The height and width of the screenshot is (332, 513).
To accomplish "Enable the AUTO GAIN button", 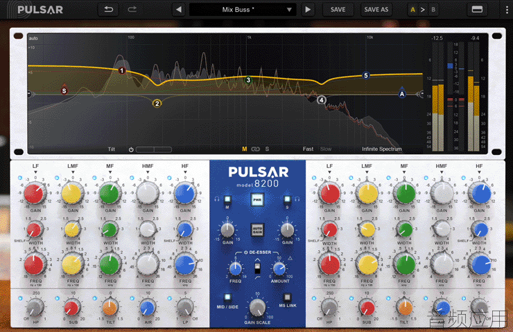I will [257, 230].
